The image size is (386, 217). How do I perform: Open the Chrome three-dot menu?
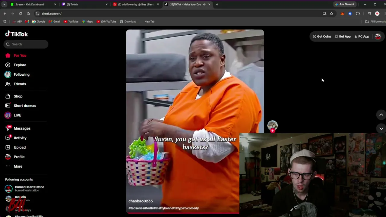(x=384, y=14)
